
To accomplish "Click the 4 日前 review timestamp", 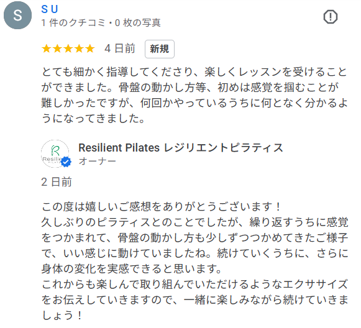I will (x=120, y=49).
